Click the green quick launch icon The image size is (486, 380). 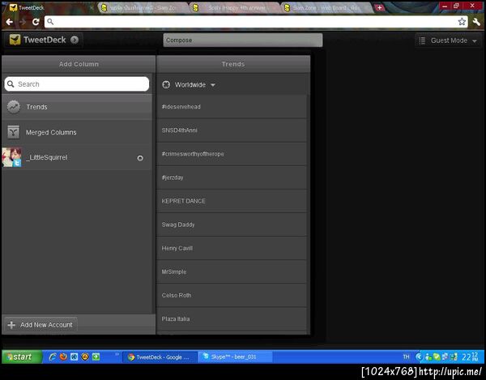(96, 357)
